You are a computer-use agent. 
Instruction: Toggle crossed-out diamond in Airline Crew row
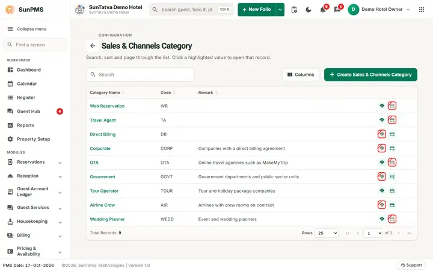382,205
